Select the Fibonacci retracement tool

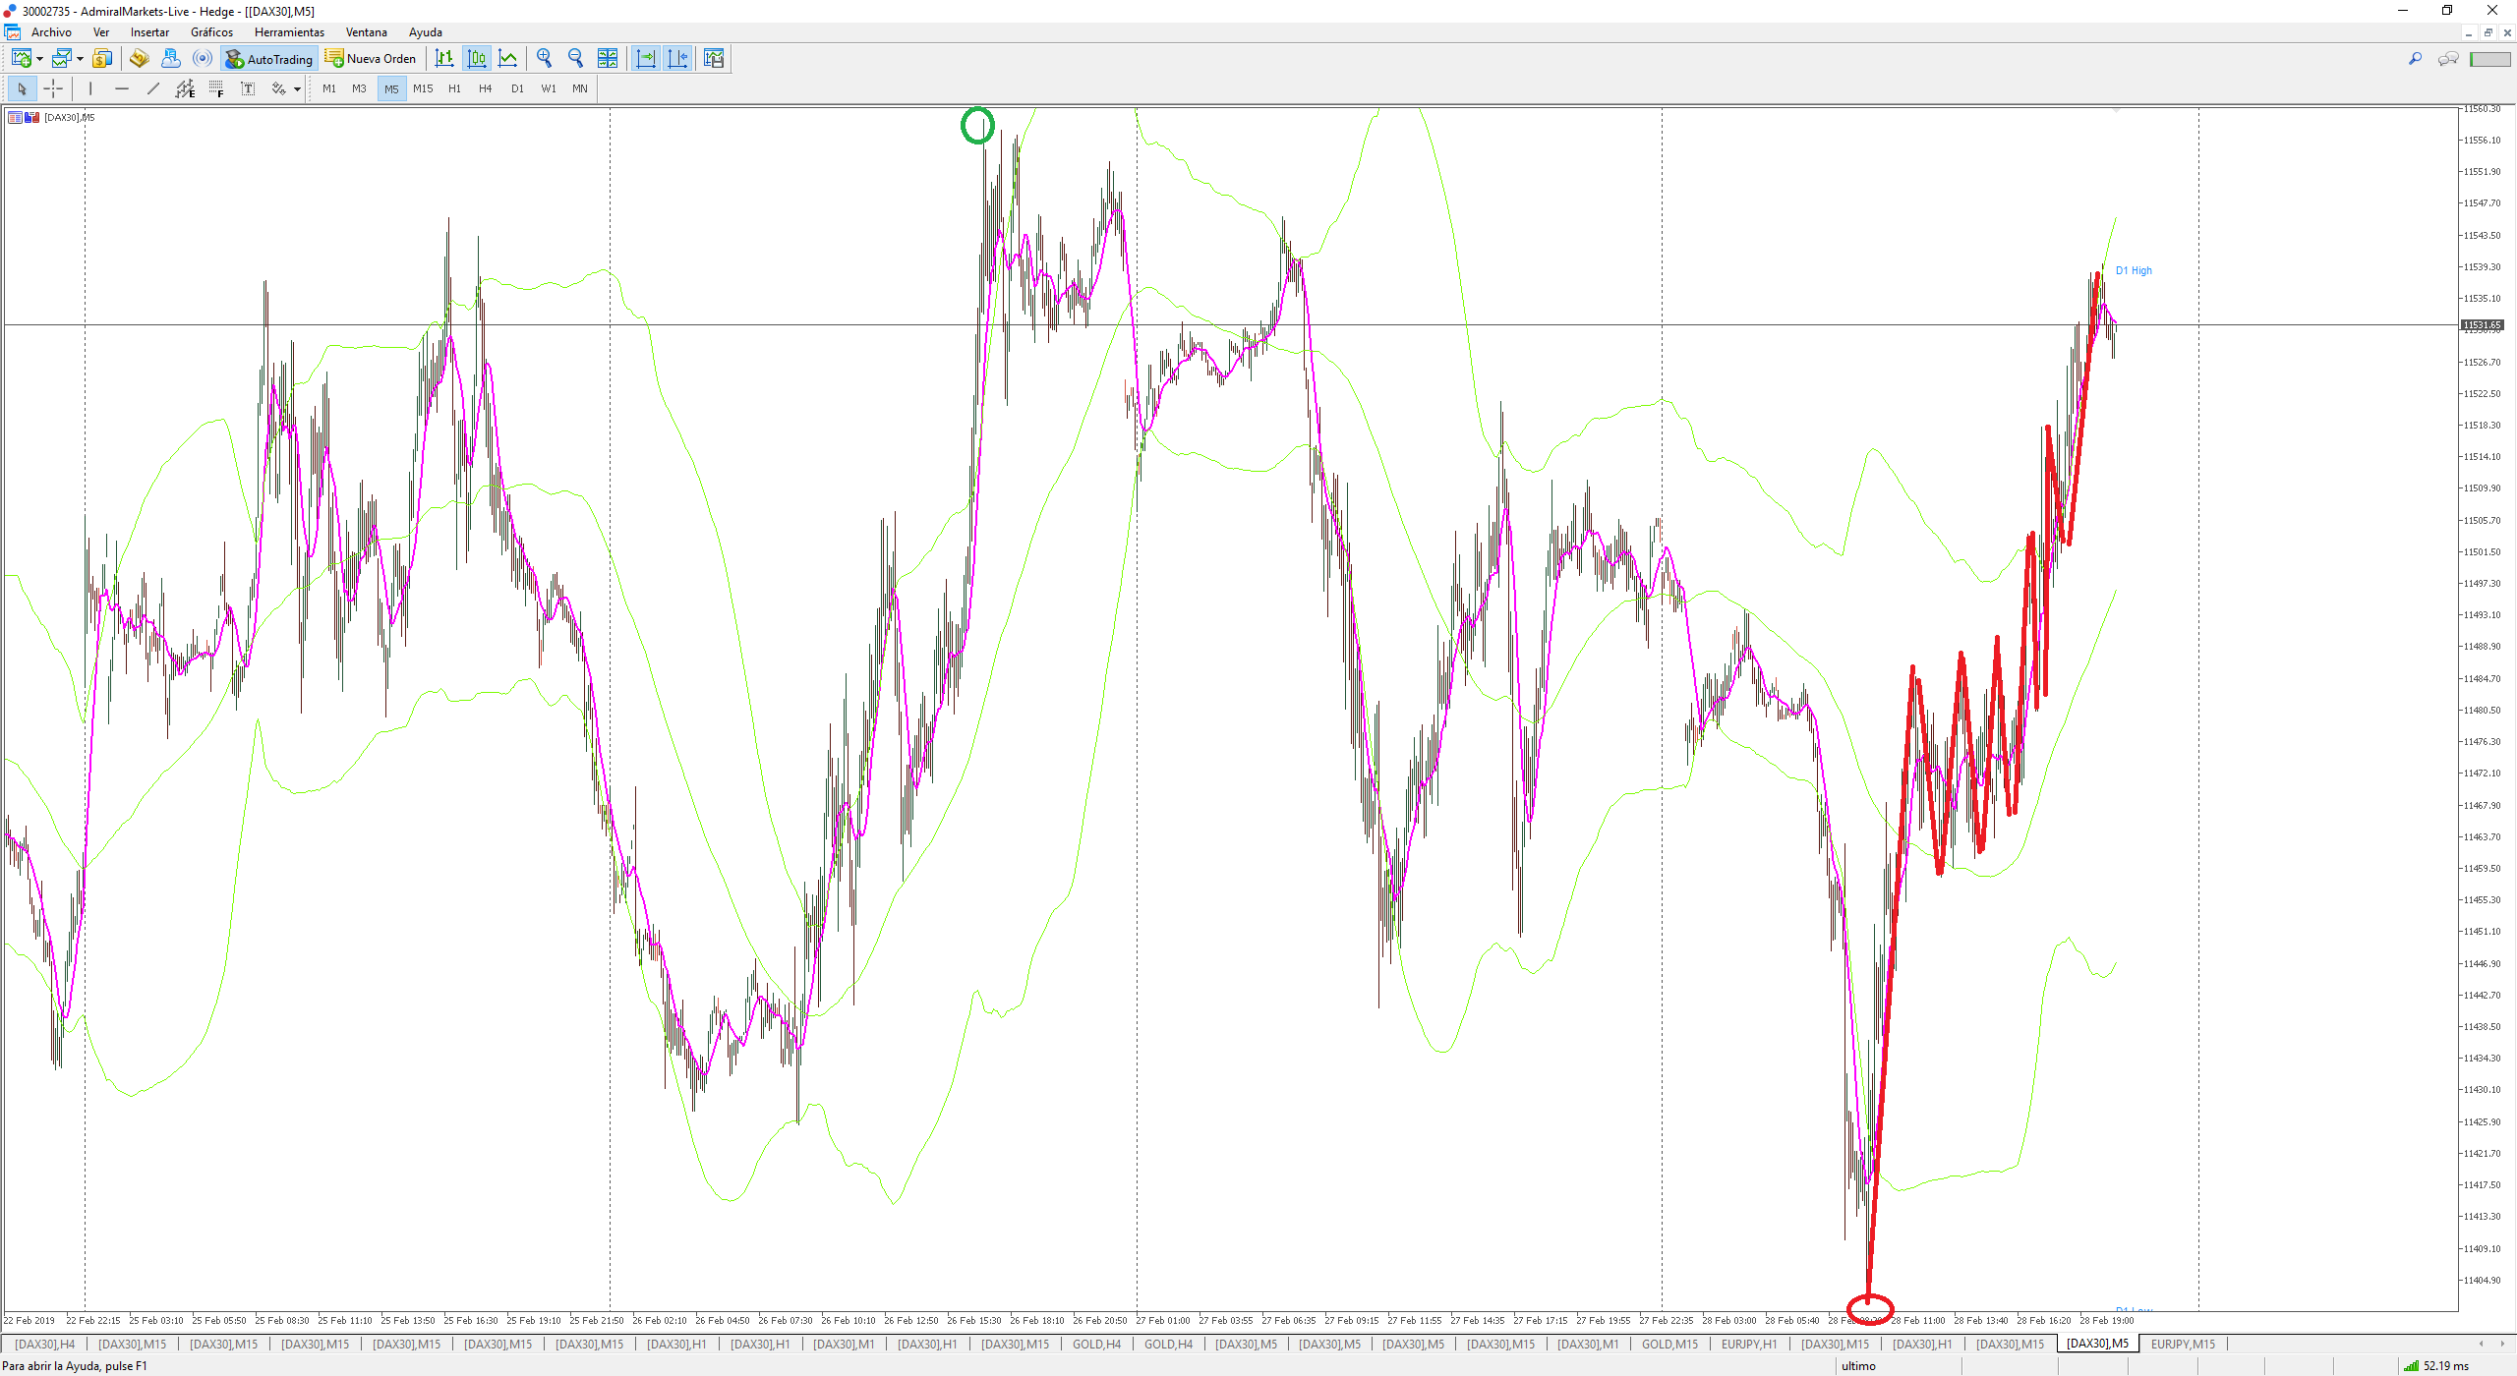(x=216, y=89)
